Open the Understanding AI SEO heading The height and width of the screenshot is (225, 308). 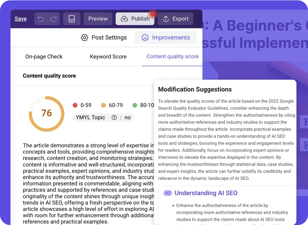coord(206,193)
